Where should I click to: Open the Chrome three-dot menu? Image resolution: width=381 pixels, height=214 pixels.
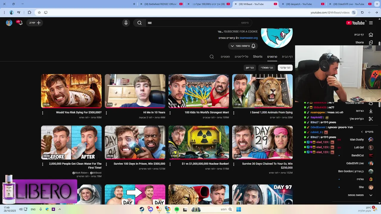point(4,12)
